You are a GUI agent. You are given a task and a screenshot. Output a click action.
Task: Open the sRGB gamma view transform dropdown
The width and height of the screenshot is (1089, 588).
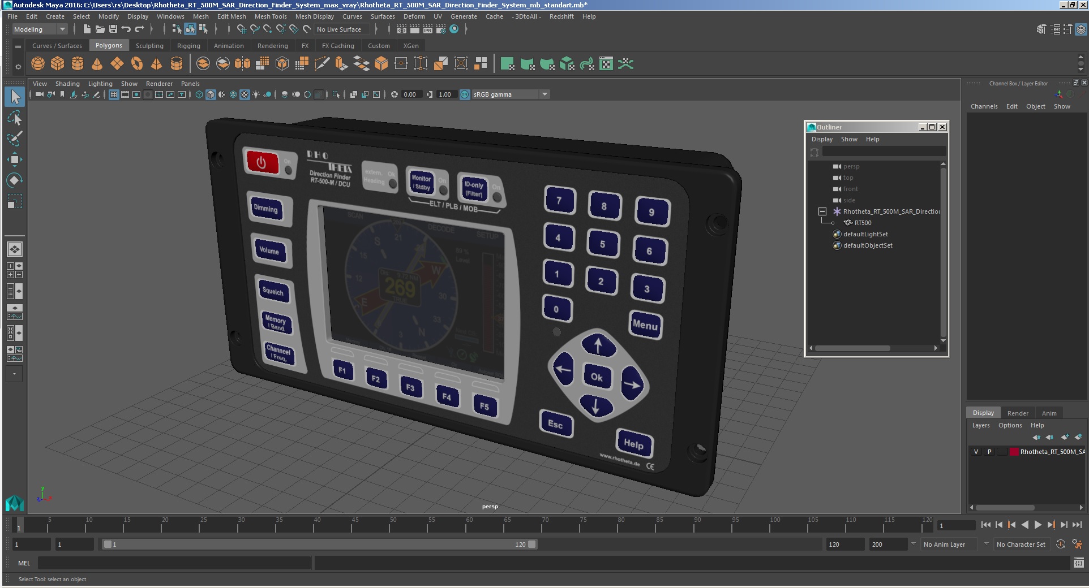[x=511, y=94]
